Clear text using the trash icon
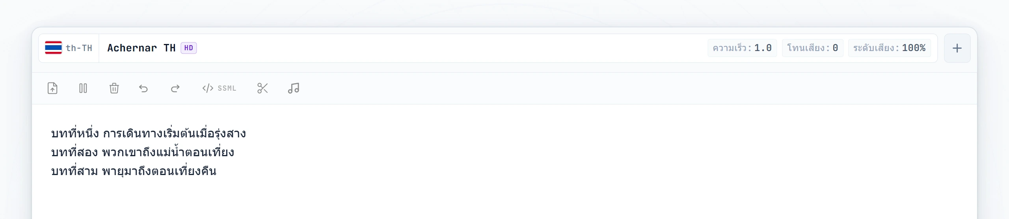The height and width of the screenshot is (219, 1009). point(114,88)
